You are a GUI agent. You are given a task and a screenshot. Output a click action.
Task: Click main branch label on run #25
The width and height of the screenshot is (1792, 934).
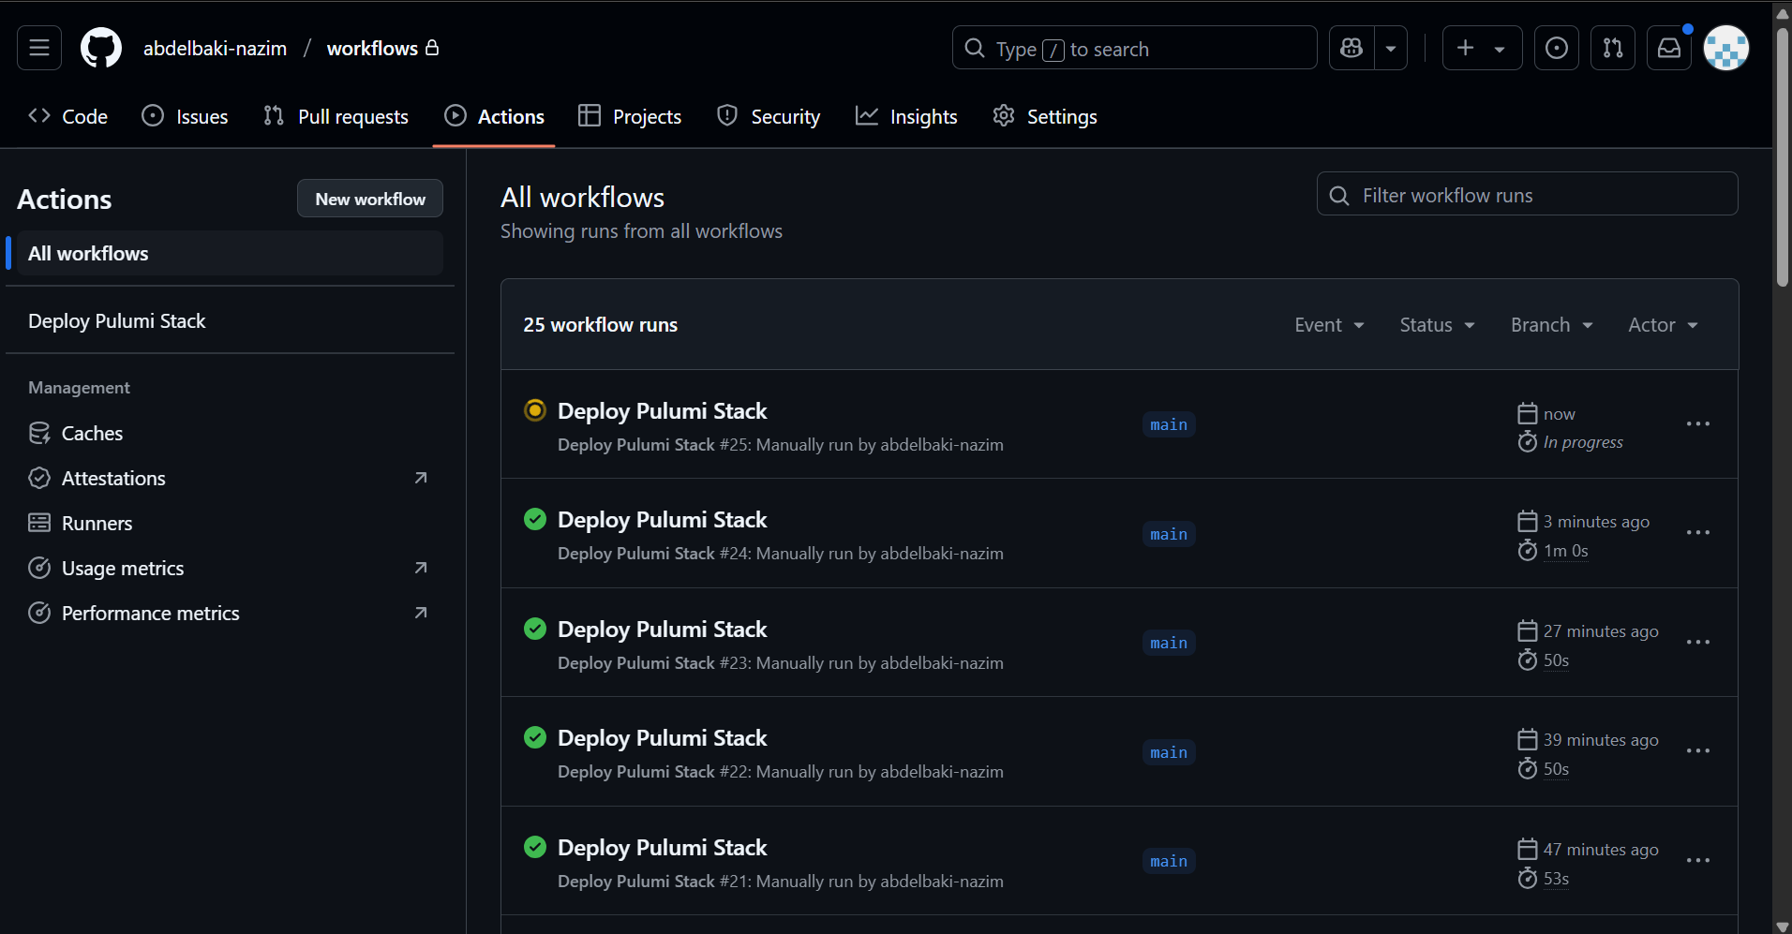(1169, 424)
